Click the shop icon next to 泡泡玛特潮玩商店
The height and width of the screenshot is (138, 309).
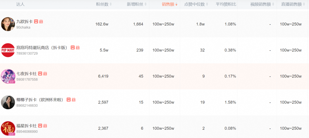tap(73, 48)
